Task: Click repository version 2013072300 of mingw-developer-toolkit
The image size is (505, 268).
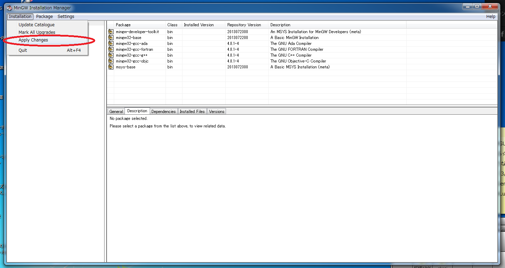Action: coord(238,32)
